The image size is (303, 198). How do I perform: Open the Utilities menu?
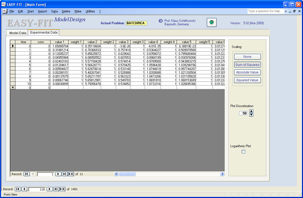pyautogui.click(x=90, y=11)
